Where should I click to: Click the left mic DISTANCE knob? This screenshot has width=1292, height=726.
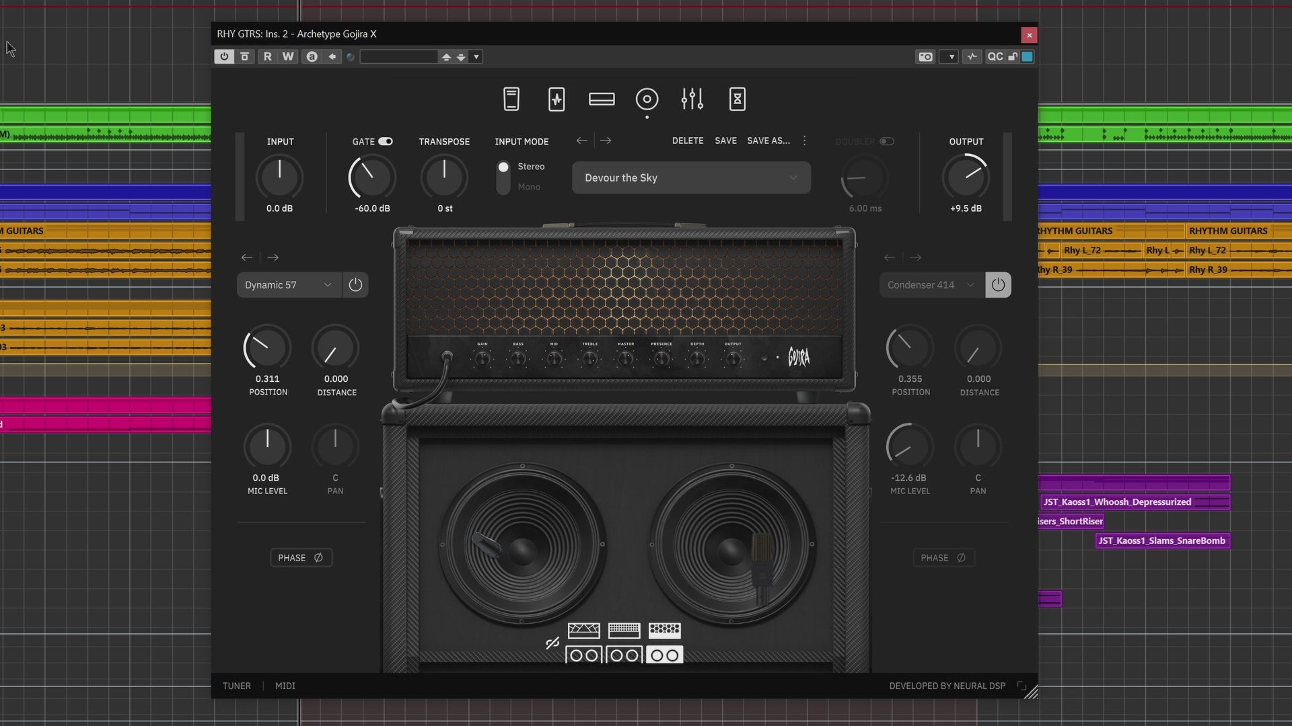point(335,348)
